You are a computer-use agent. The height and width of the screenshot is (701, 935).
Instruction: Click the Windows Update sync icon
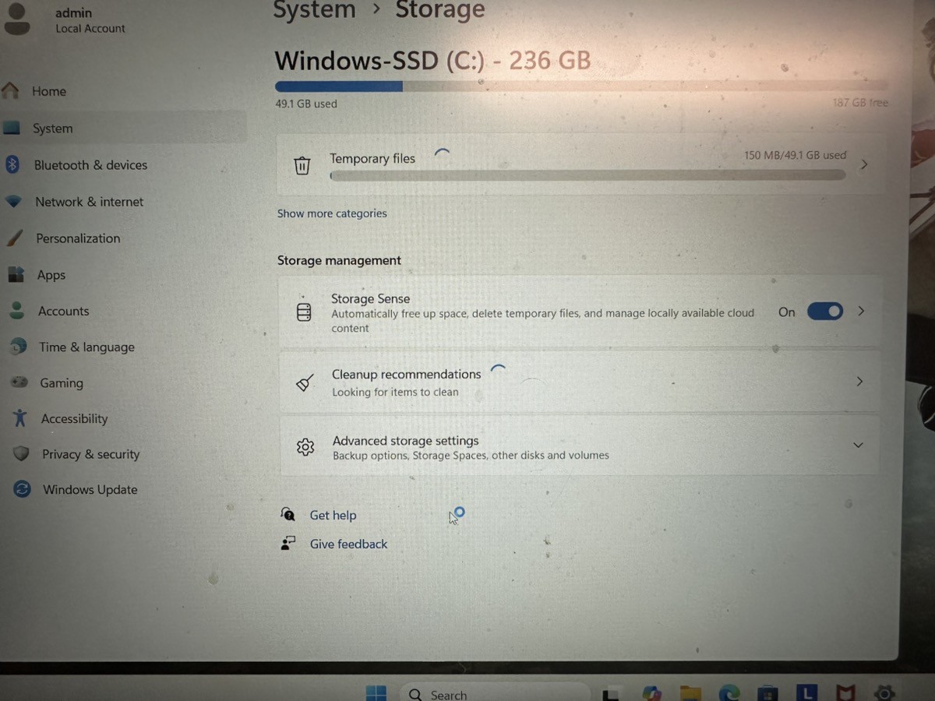[x=23, y=489]
